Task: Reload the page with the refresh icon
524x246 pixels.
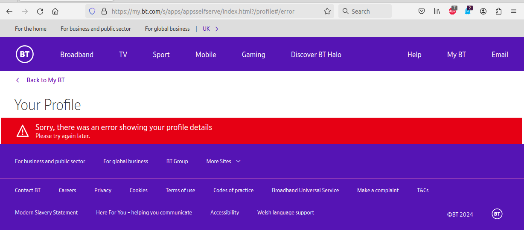Action: coord(40,12)
